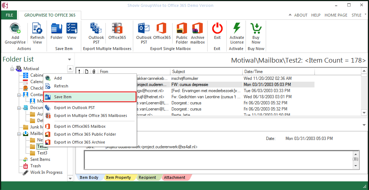This screenshot has height=190, width=369.
Task: Click the HOME PAGE link
Action: [x=336, y=15]
